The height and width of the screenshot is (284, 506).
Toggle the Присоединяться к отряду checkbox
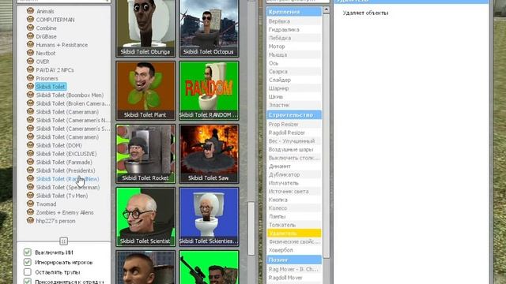28,282
